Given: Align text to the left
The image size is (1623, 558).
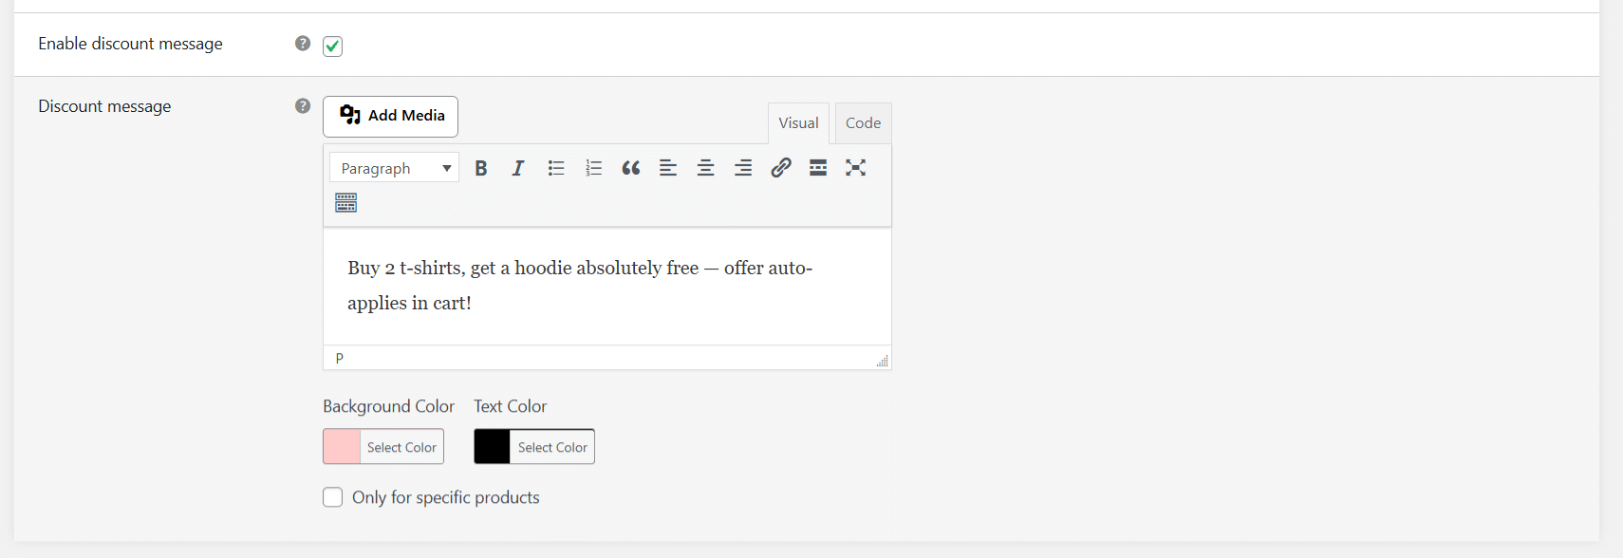Looking at the screenshot, I should [668, 168].
